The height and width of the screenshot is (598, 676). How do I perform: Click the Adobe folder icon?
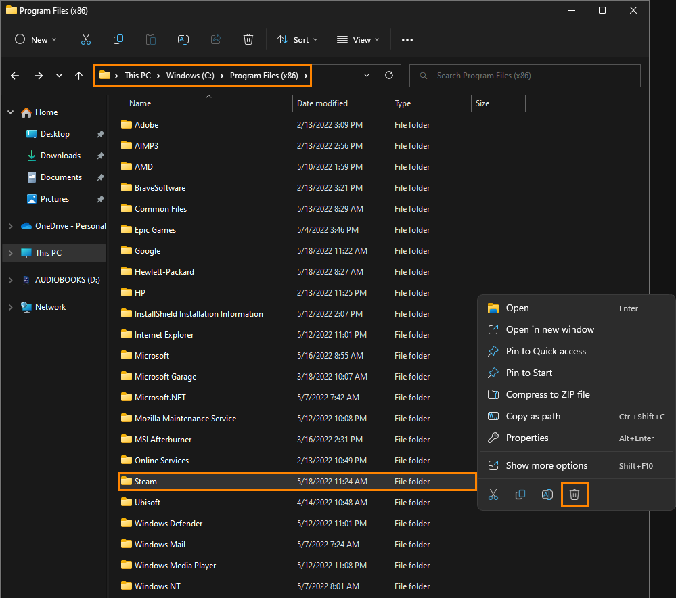[127, 124]
